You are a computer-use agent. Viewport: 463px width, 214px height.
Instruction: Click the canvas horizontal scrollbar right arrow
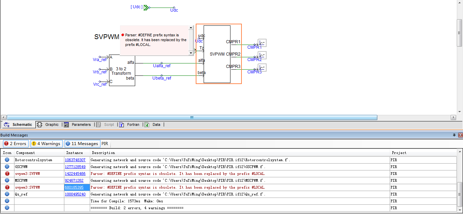click(453, 117)
